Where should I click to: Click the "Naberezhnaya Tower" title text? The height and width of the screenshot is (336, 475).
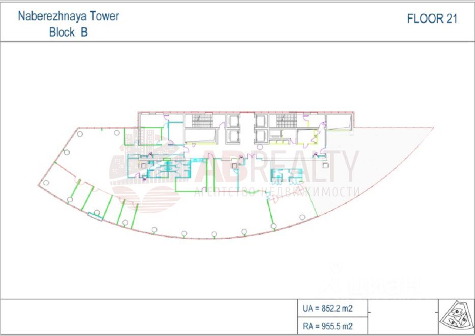point(68,16)
